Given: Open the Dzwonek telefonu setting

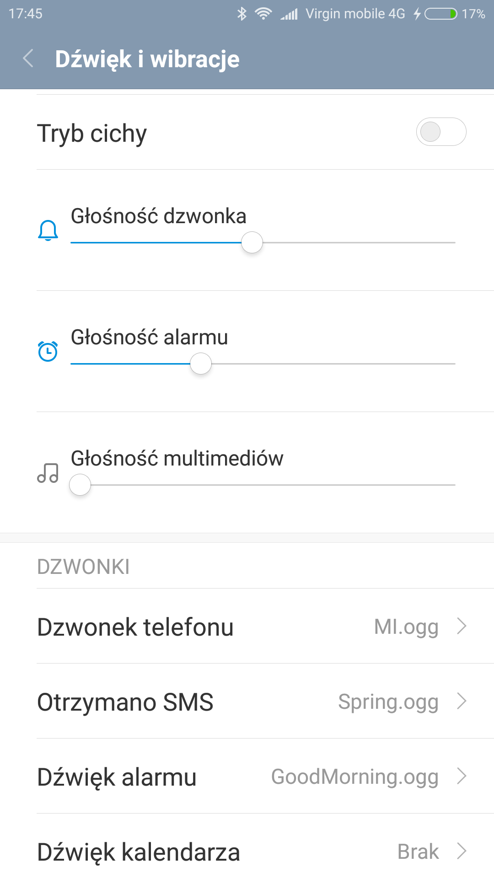Looking at the screenshot, I should click(135, 627).
